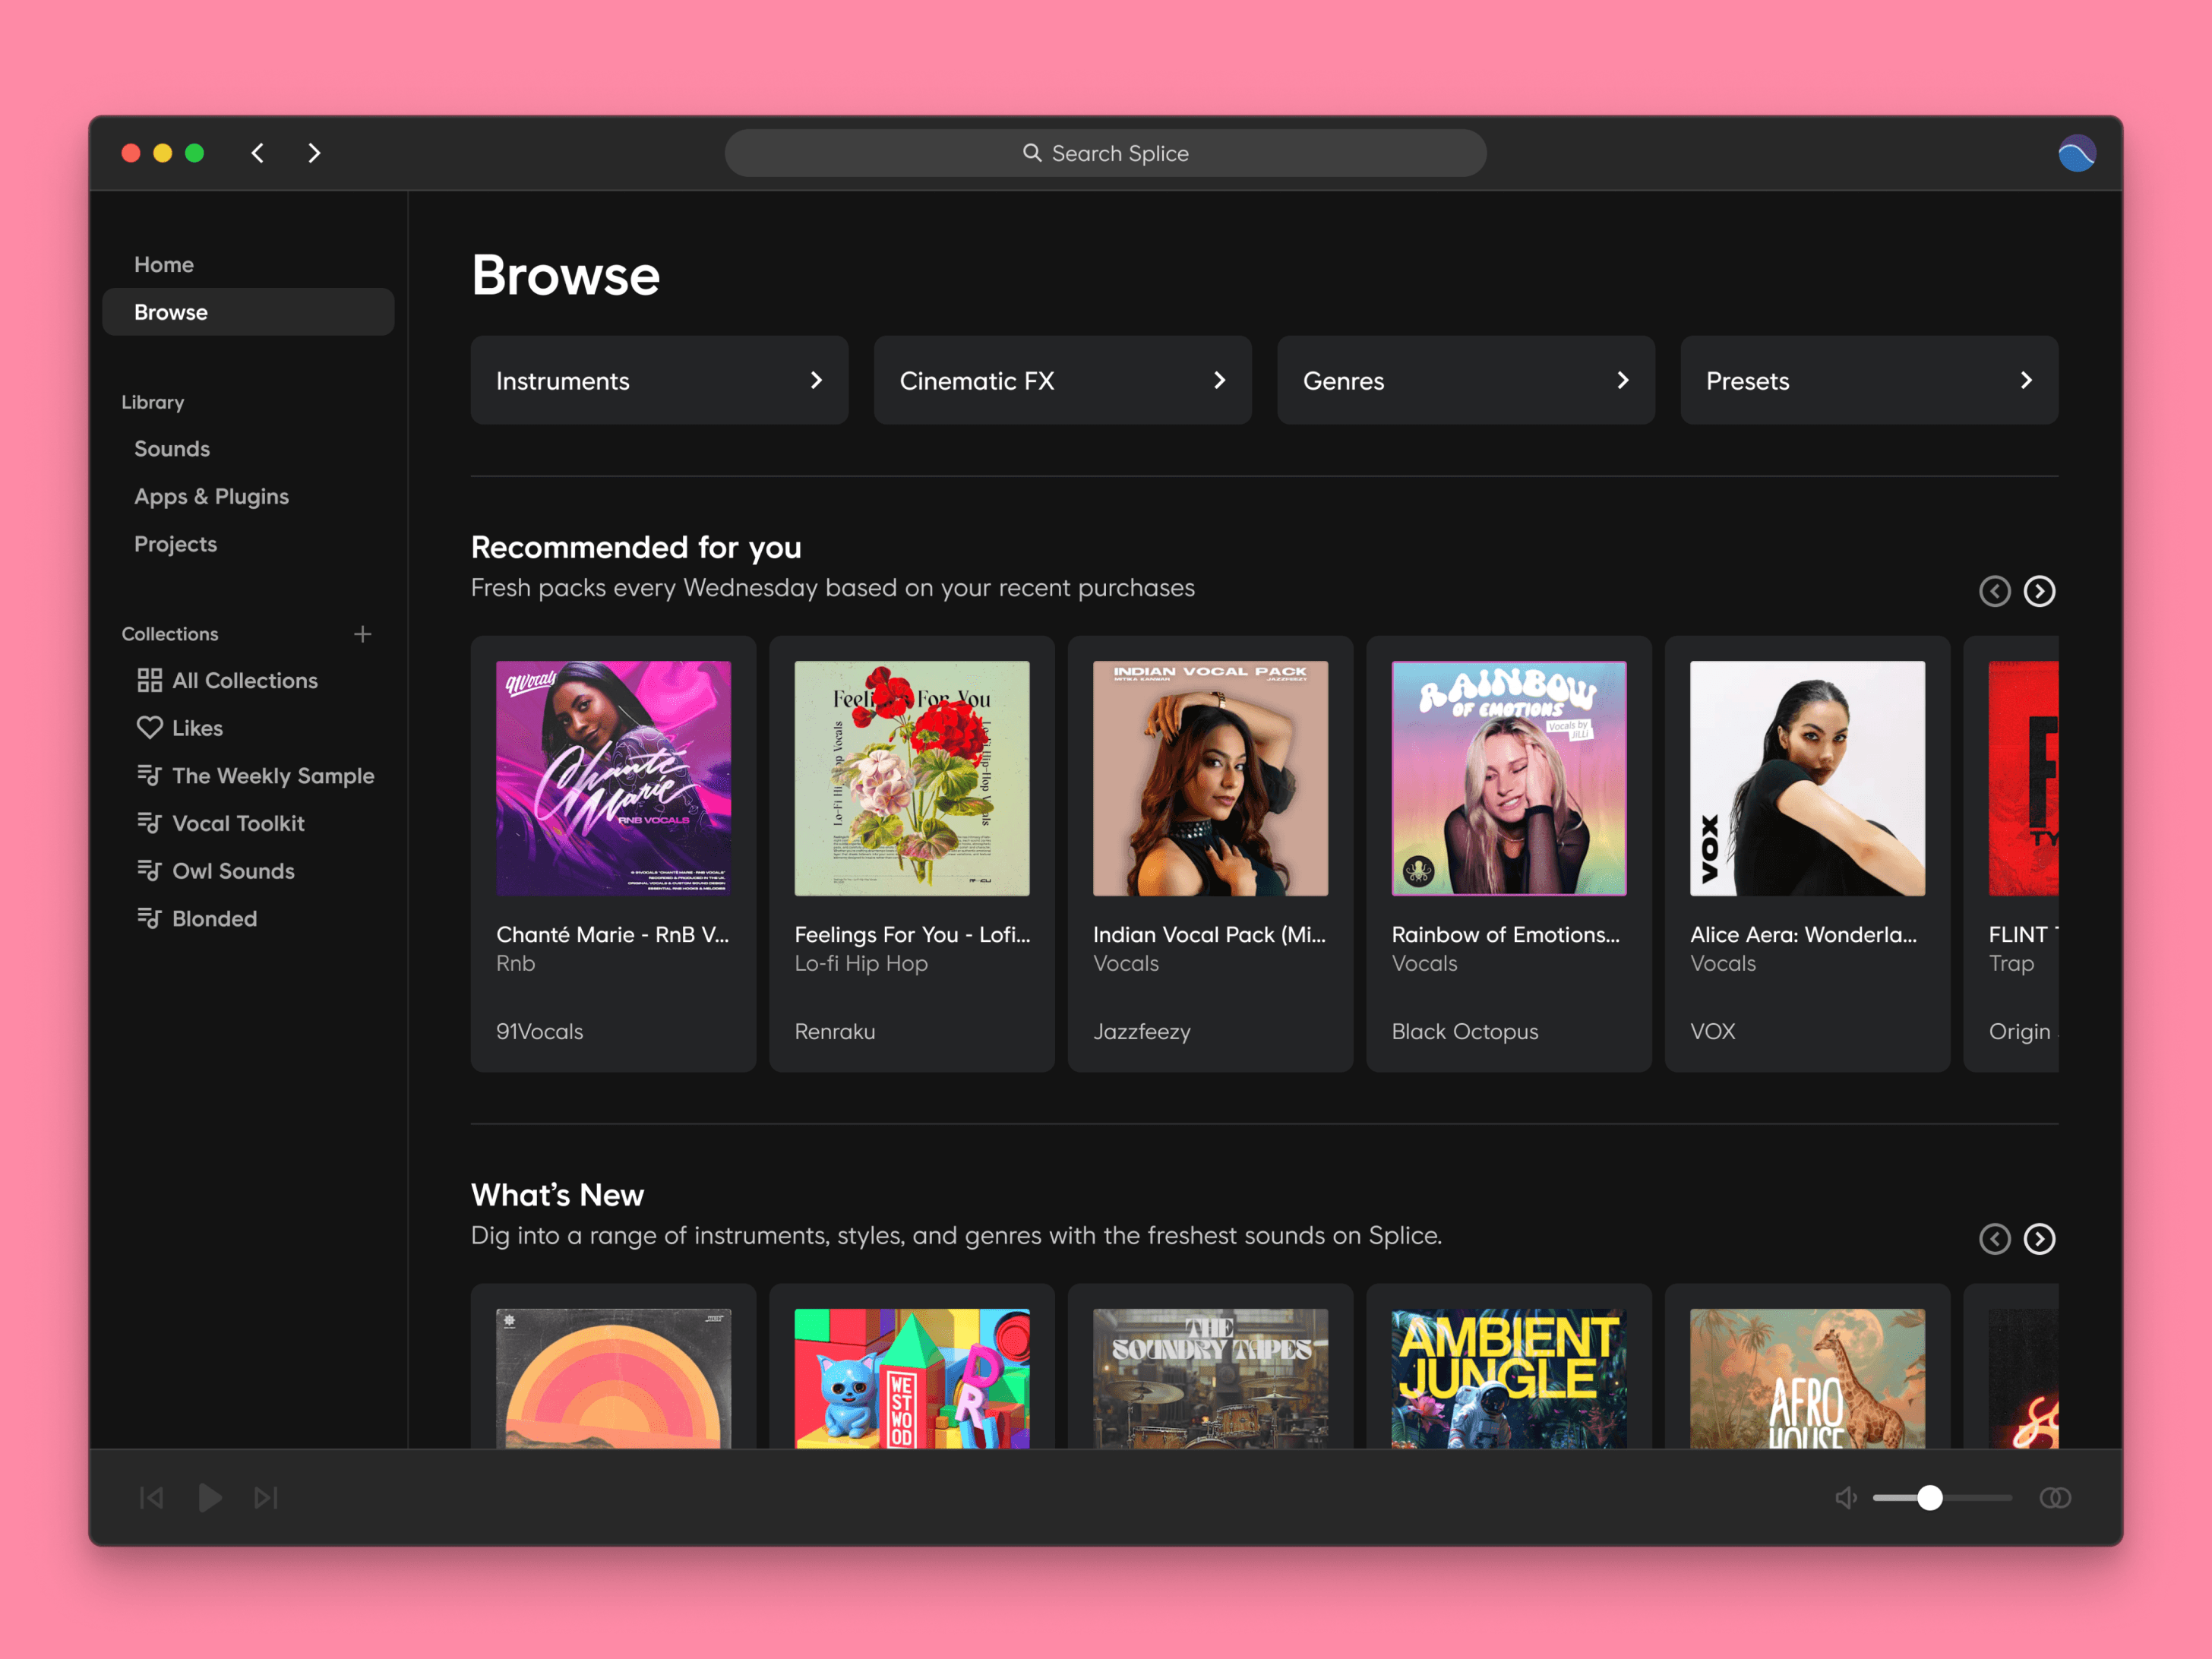Viewport: 2212px width, 1659px height.
Task: Mute audio with the speaker icon
Action: 1846,1497
